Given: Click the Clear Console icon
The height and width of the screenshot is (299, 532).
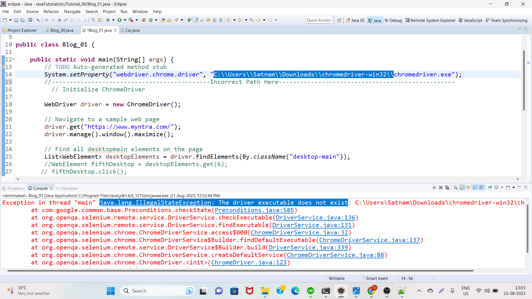Looking at the screenshot, I should coord(456,188).
